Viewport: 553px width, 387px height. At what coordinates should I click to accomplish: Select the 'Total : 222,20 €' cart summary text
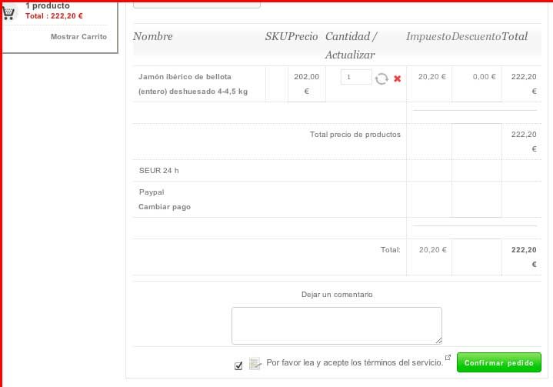(x=54, y=16)
